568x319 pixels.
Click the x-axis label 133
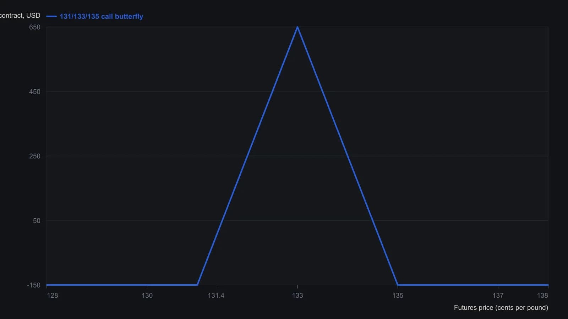(297, 296)
